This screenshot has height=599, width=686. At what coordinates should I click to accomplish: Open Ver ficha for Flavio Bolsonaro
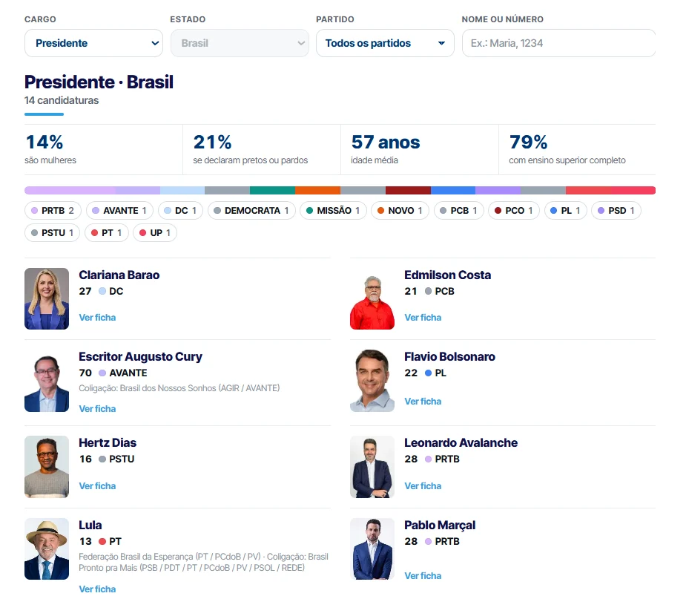pos(423,402)
